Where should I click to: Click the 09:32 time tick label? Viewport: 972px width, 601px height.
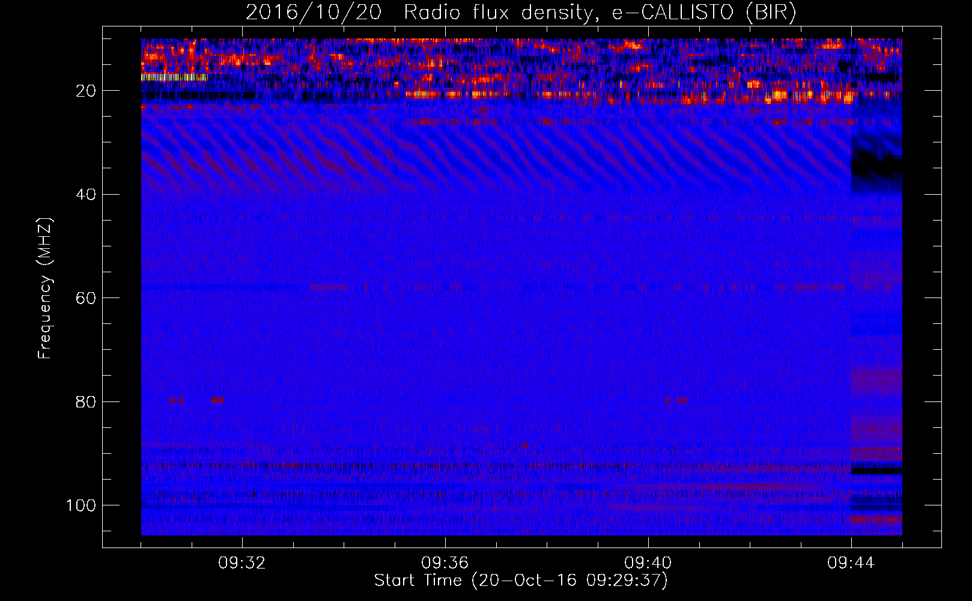(241, 563)
